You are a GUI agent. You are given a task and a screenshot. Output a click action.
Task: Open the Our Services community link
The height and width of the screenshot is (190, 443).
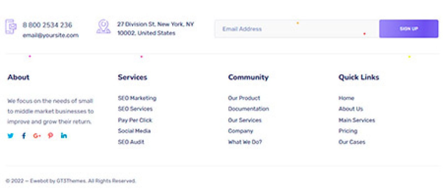(x=244, y=120)
